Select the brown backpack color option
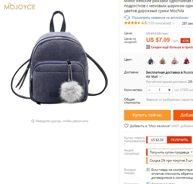 tap(163, 61)
